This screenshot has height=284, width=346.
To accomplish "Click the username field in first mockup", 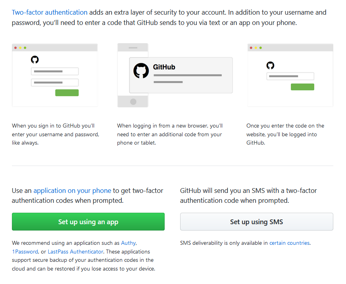I will [x=55, y=71].
